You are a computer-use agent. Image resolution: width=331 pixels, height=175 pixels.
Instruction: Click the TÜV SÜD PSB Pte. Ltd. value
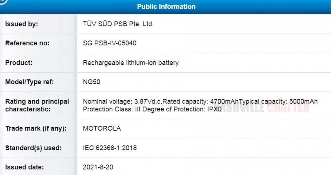118,24
